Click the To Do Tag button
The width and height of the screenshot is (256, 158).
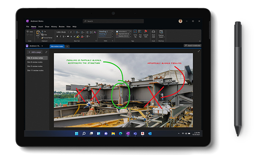coord(135,34)
